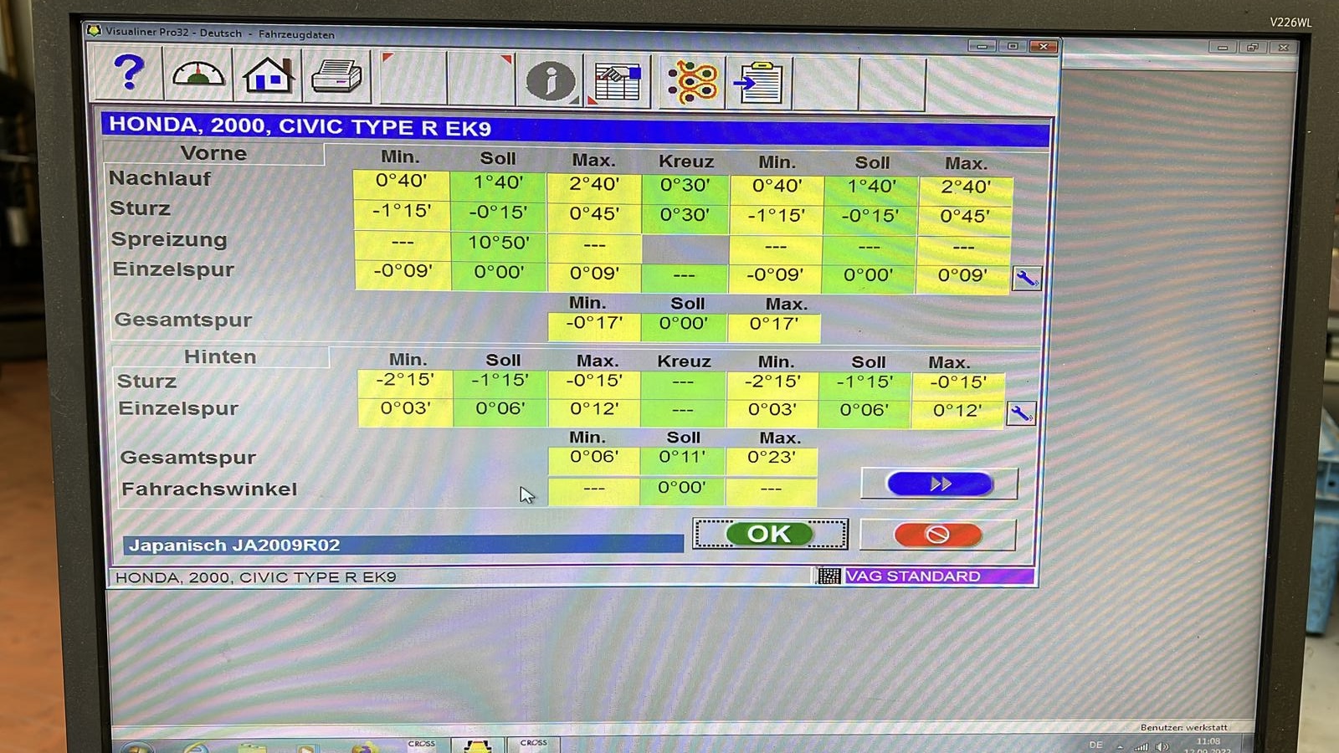1339x753 pixels.
Task: Go to the home screen icon
Action: point(268,75)
